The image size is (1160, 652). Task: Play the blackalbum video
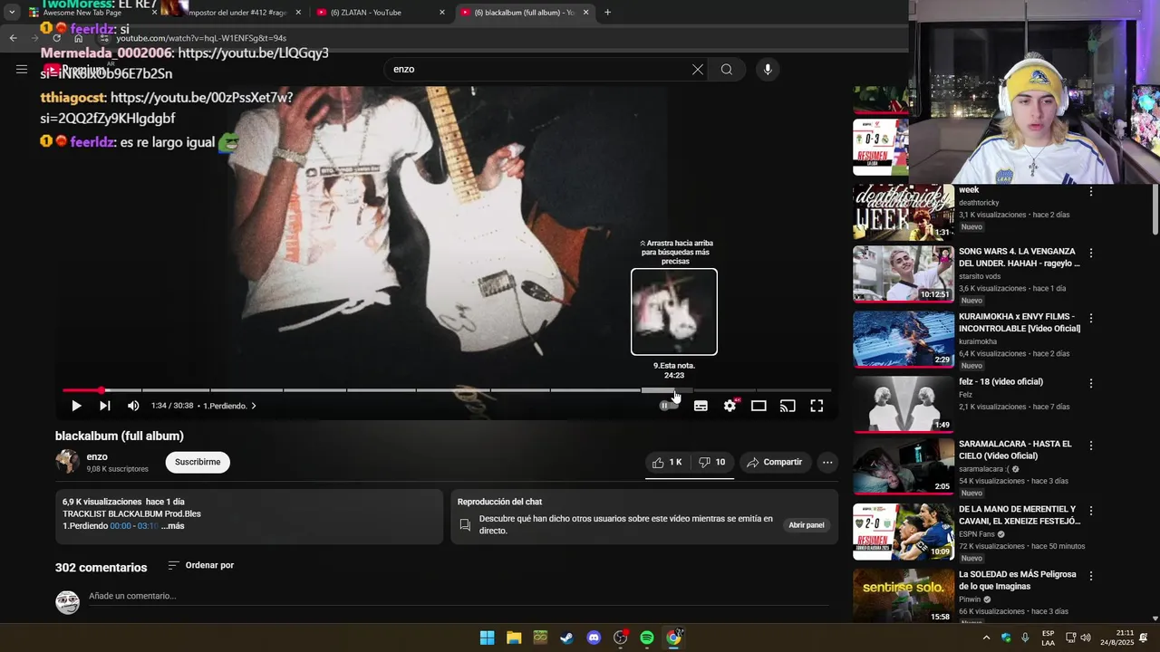tap(76, 406)
